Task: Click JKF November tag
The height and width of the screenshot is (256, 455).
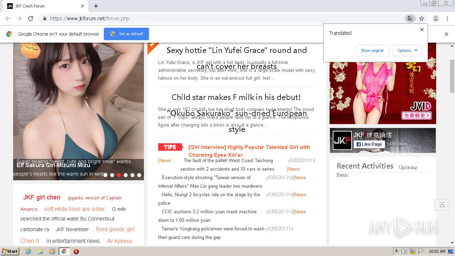Action: click(72, 229)
